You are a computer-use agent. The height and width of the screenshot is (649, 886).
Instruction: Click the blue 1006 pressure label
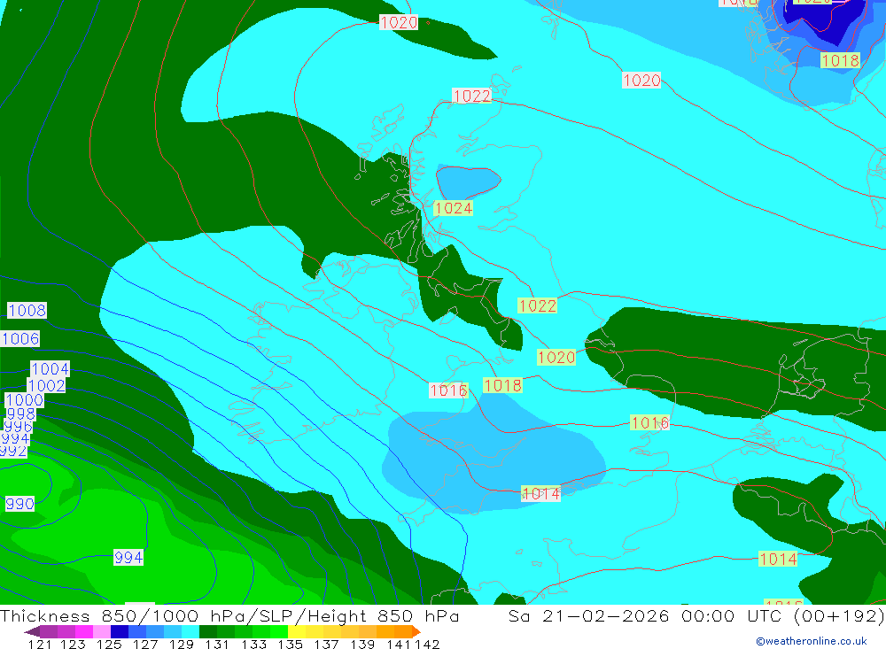(x=19, y=338)
